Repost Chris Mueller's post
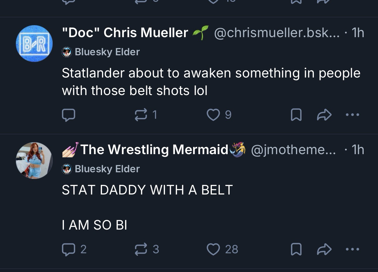 click(141, 115)
